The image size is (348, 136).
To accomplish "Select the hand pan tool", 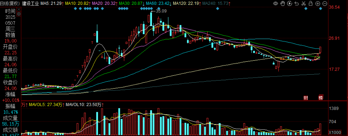I will click(283, 4).
